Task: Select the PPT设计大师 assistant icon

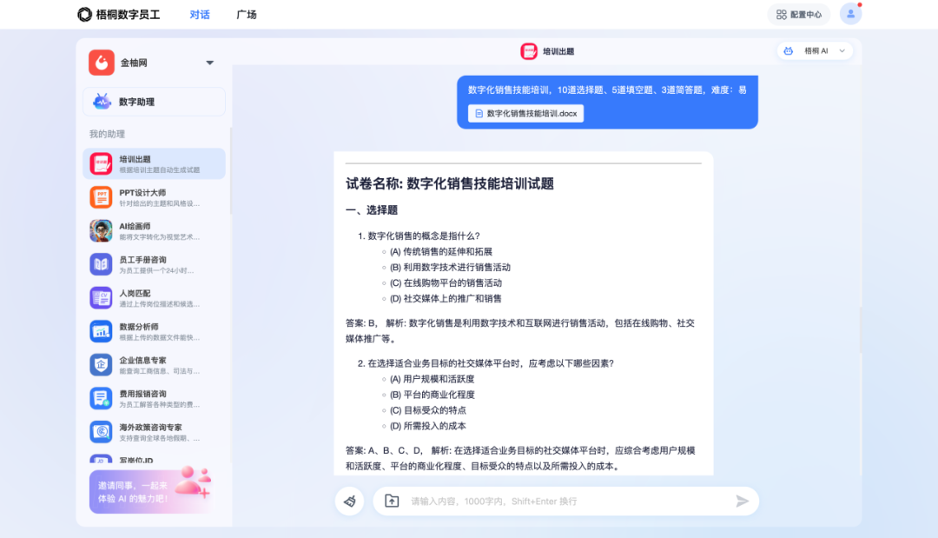Action: [101, 197]
